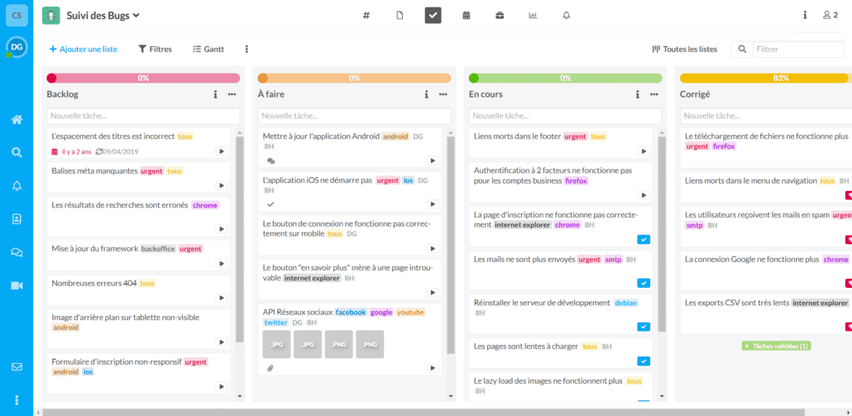Open the three-dot menu of the Backlog list
This screenshot has width=852, height=416.
(232, 94)
